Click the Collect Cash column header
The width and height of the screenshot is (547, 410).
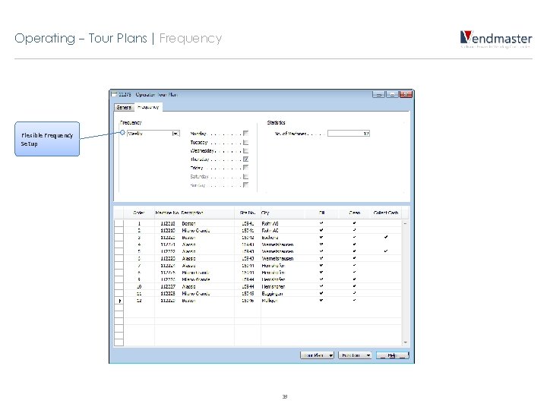tap(386, 213)
